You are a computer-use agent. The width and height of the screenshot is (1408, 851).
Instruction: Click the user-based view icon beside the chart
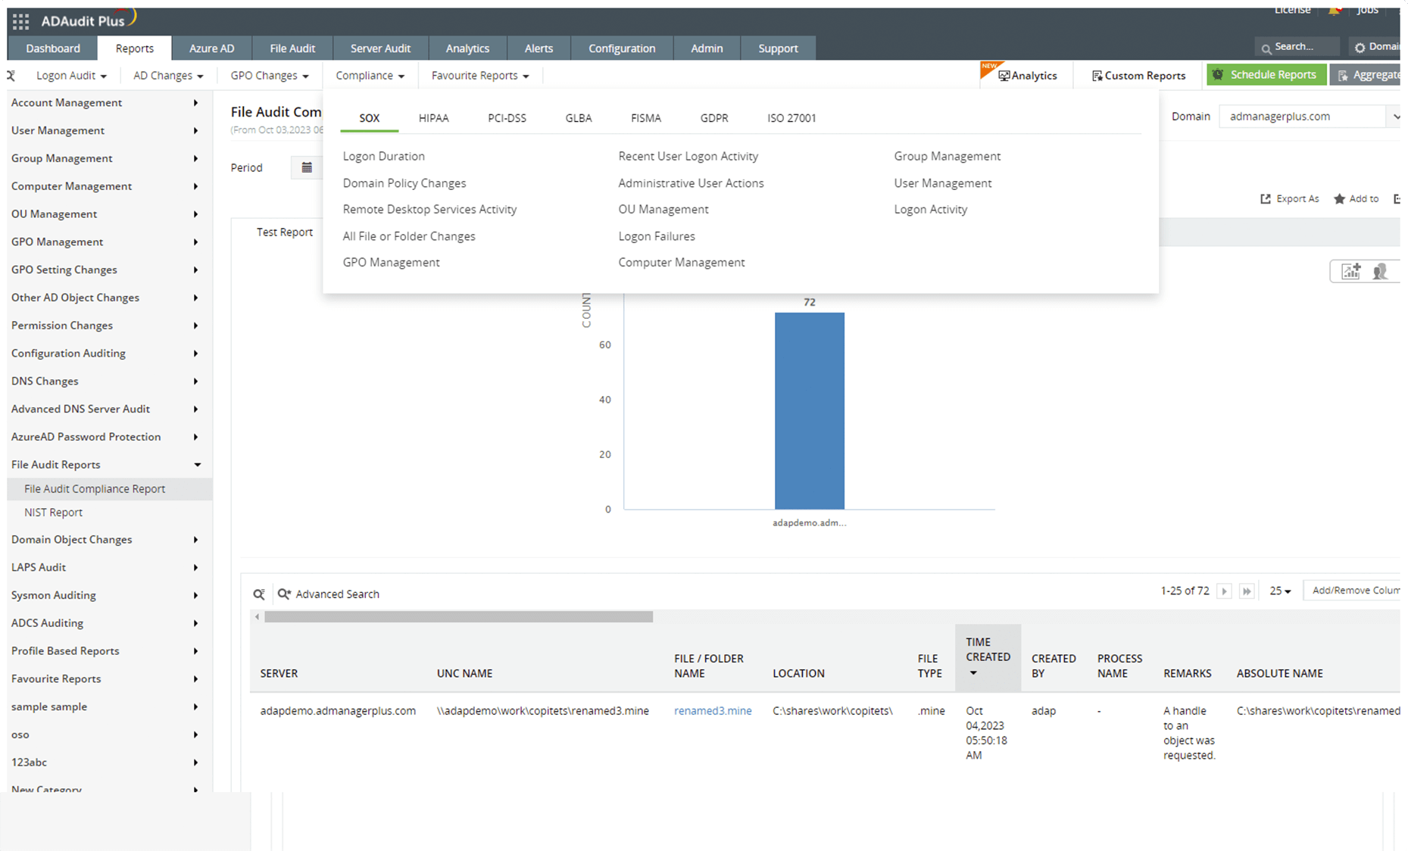pos(1381,270)
